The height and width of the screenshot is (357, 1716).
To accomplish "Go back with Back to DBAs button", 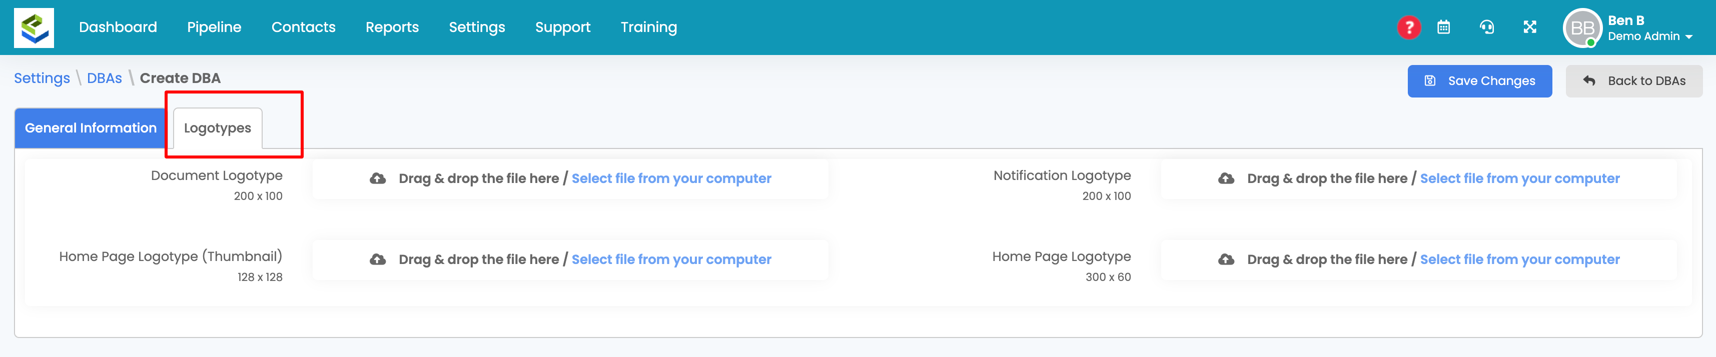I will point(1633,81).
